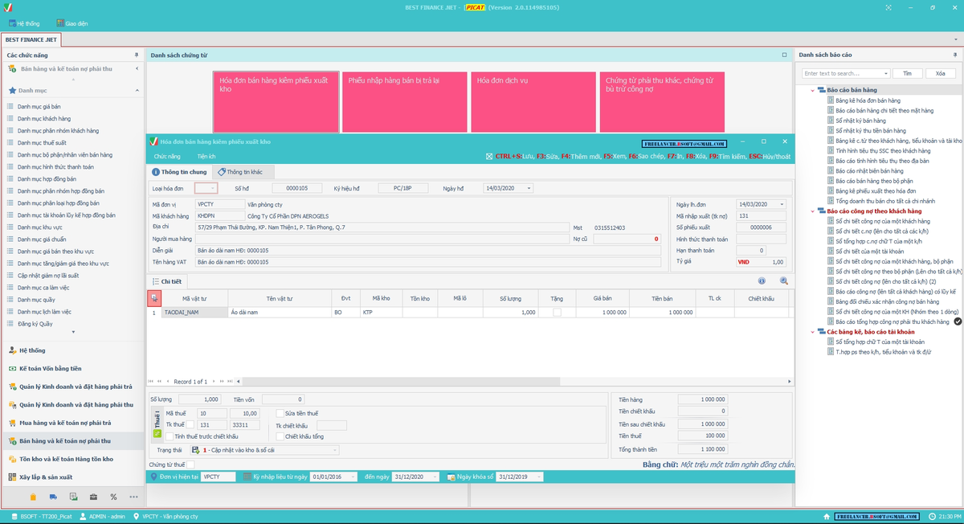The image size is (964, 524).
Task: Click the Tìm search button
Action: click(907, 73)
